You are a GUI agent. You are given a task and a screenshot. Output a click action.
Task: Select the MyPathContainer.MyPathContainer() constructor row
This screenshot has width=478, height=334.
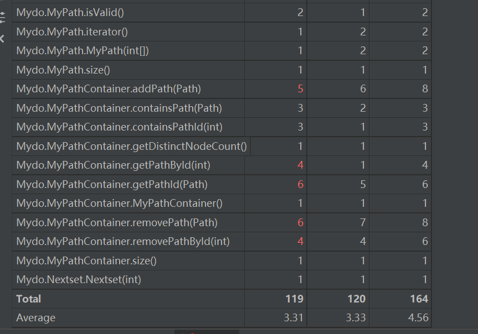[x=222, y=203]
